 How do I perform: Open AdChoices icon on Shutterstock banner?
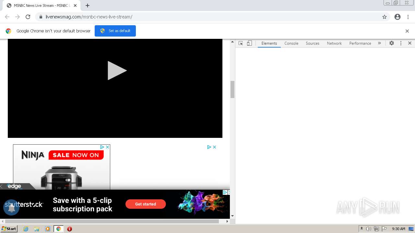(x=225, y=192)
